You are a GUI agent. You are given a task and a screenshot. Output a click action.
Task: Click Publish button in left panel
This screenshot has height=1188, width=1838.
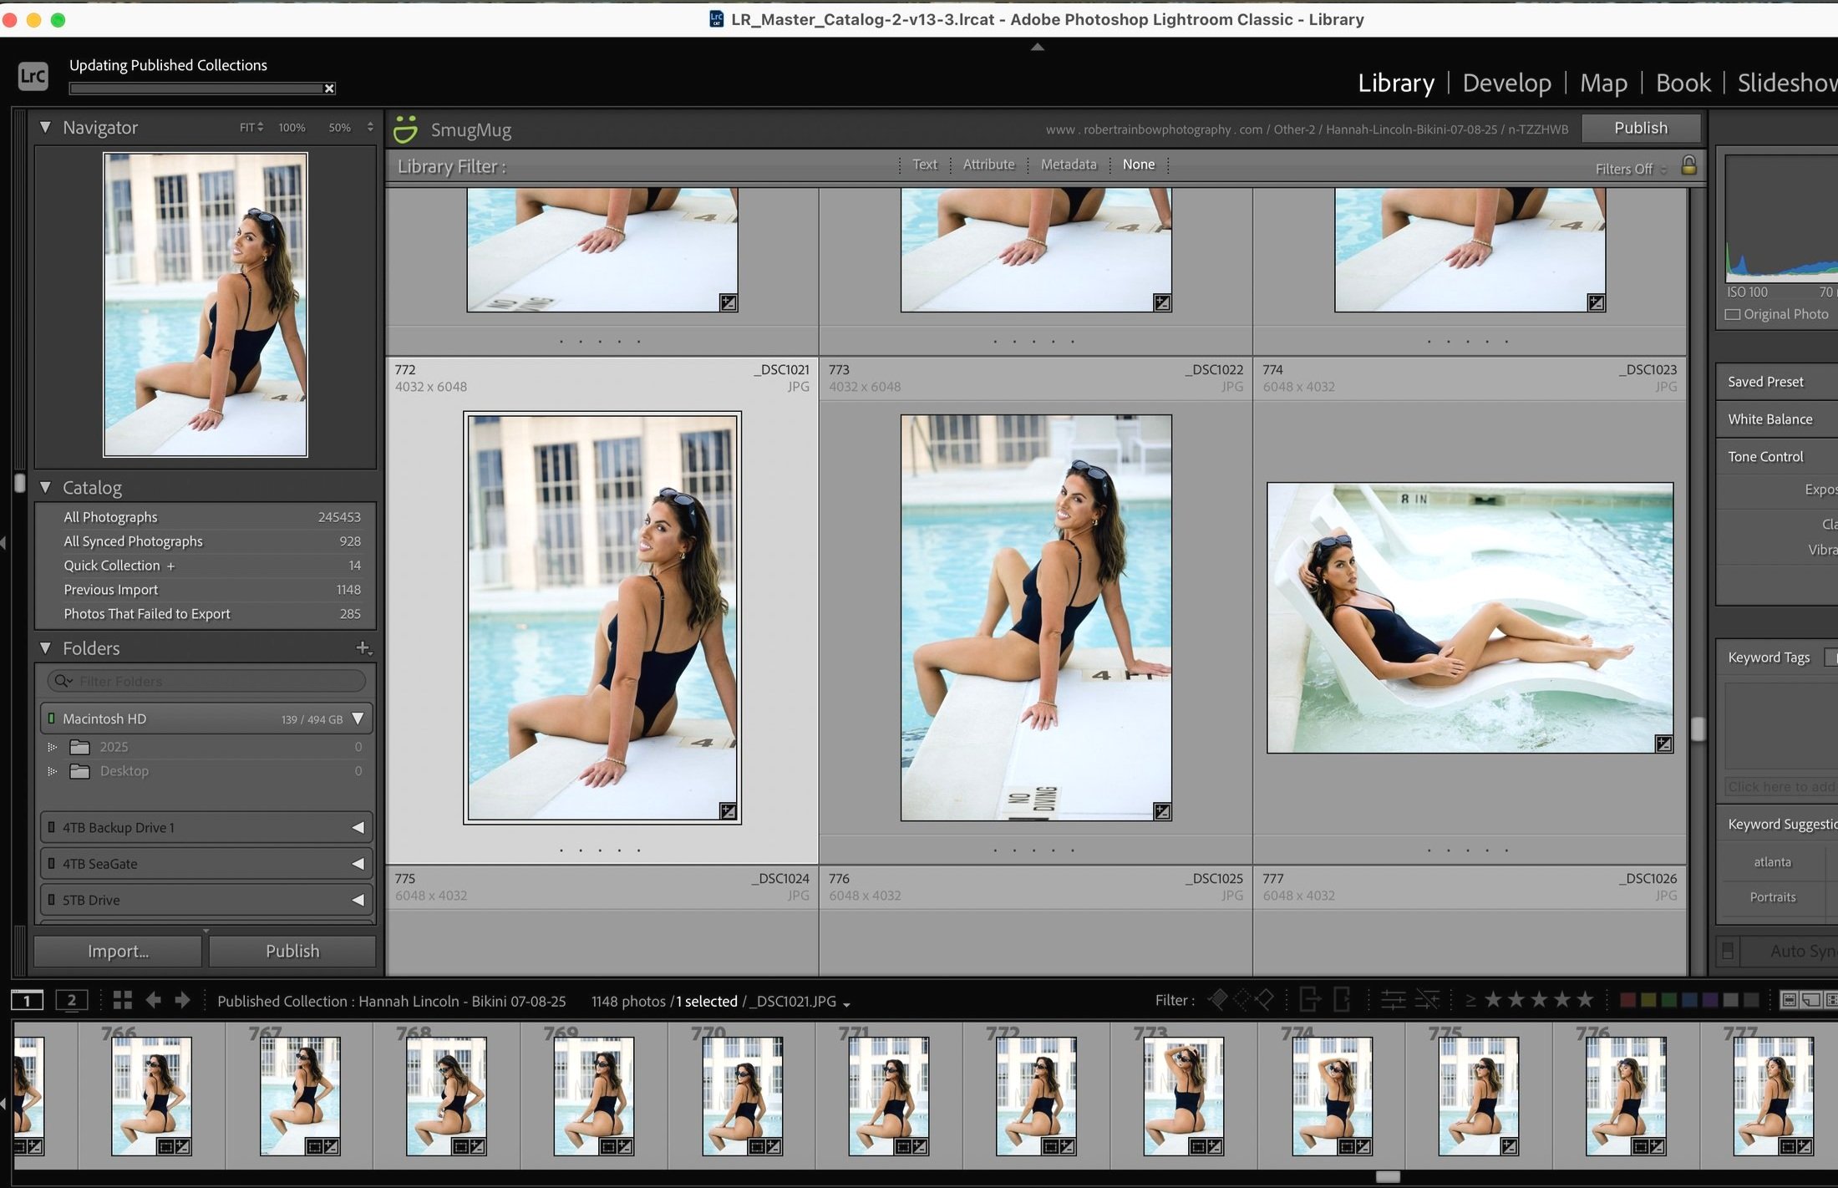coord(292,951)
